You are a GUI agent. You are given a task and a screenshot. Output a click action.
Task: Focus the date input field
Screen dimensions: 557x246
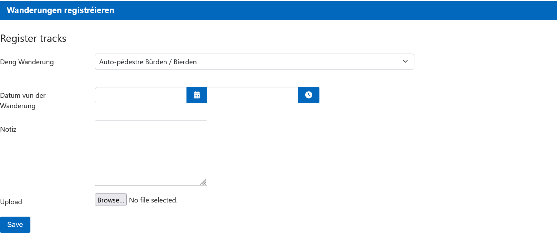141,95
